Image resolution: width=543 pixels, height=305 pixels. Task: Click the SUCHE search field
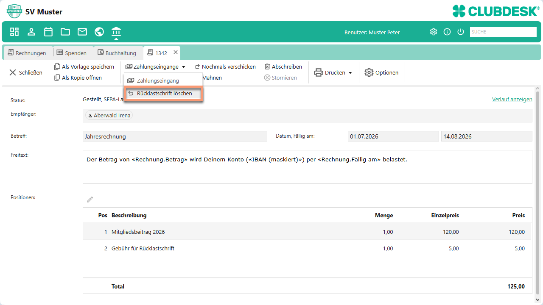click(x=503, y=32)
